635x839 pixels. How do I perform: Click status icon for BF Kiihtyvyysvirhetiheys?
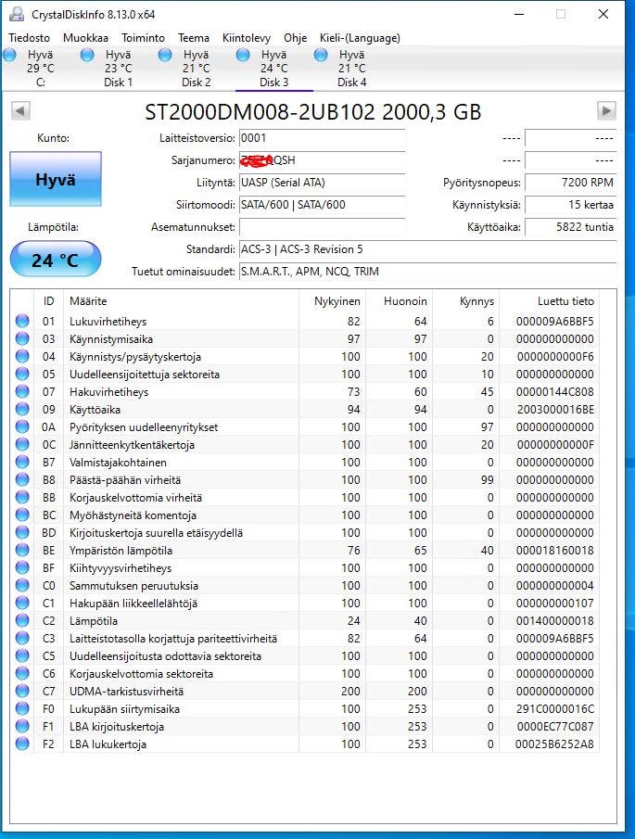pyautogui.click(x=22, y=567)
